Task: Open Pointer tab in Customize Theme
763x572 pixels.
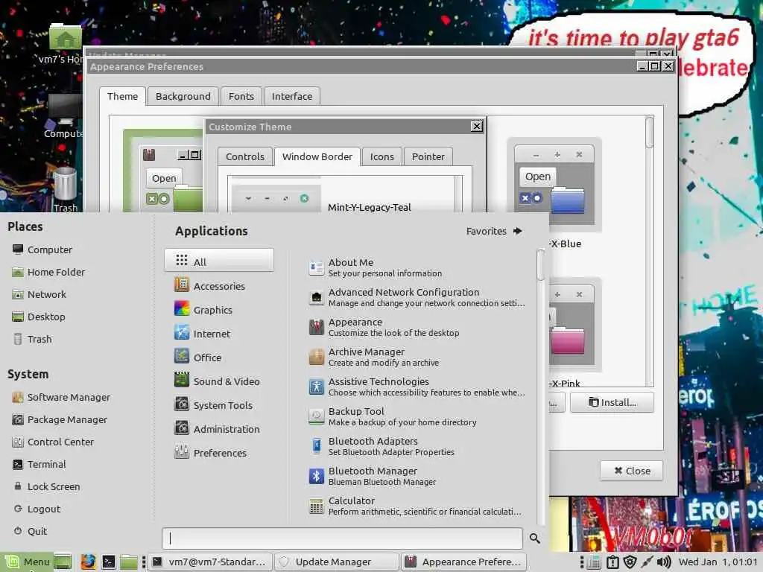Action: 428,156
